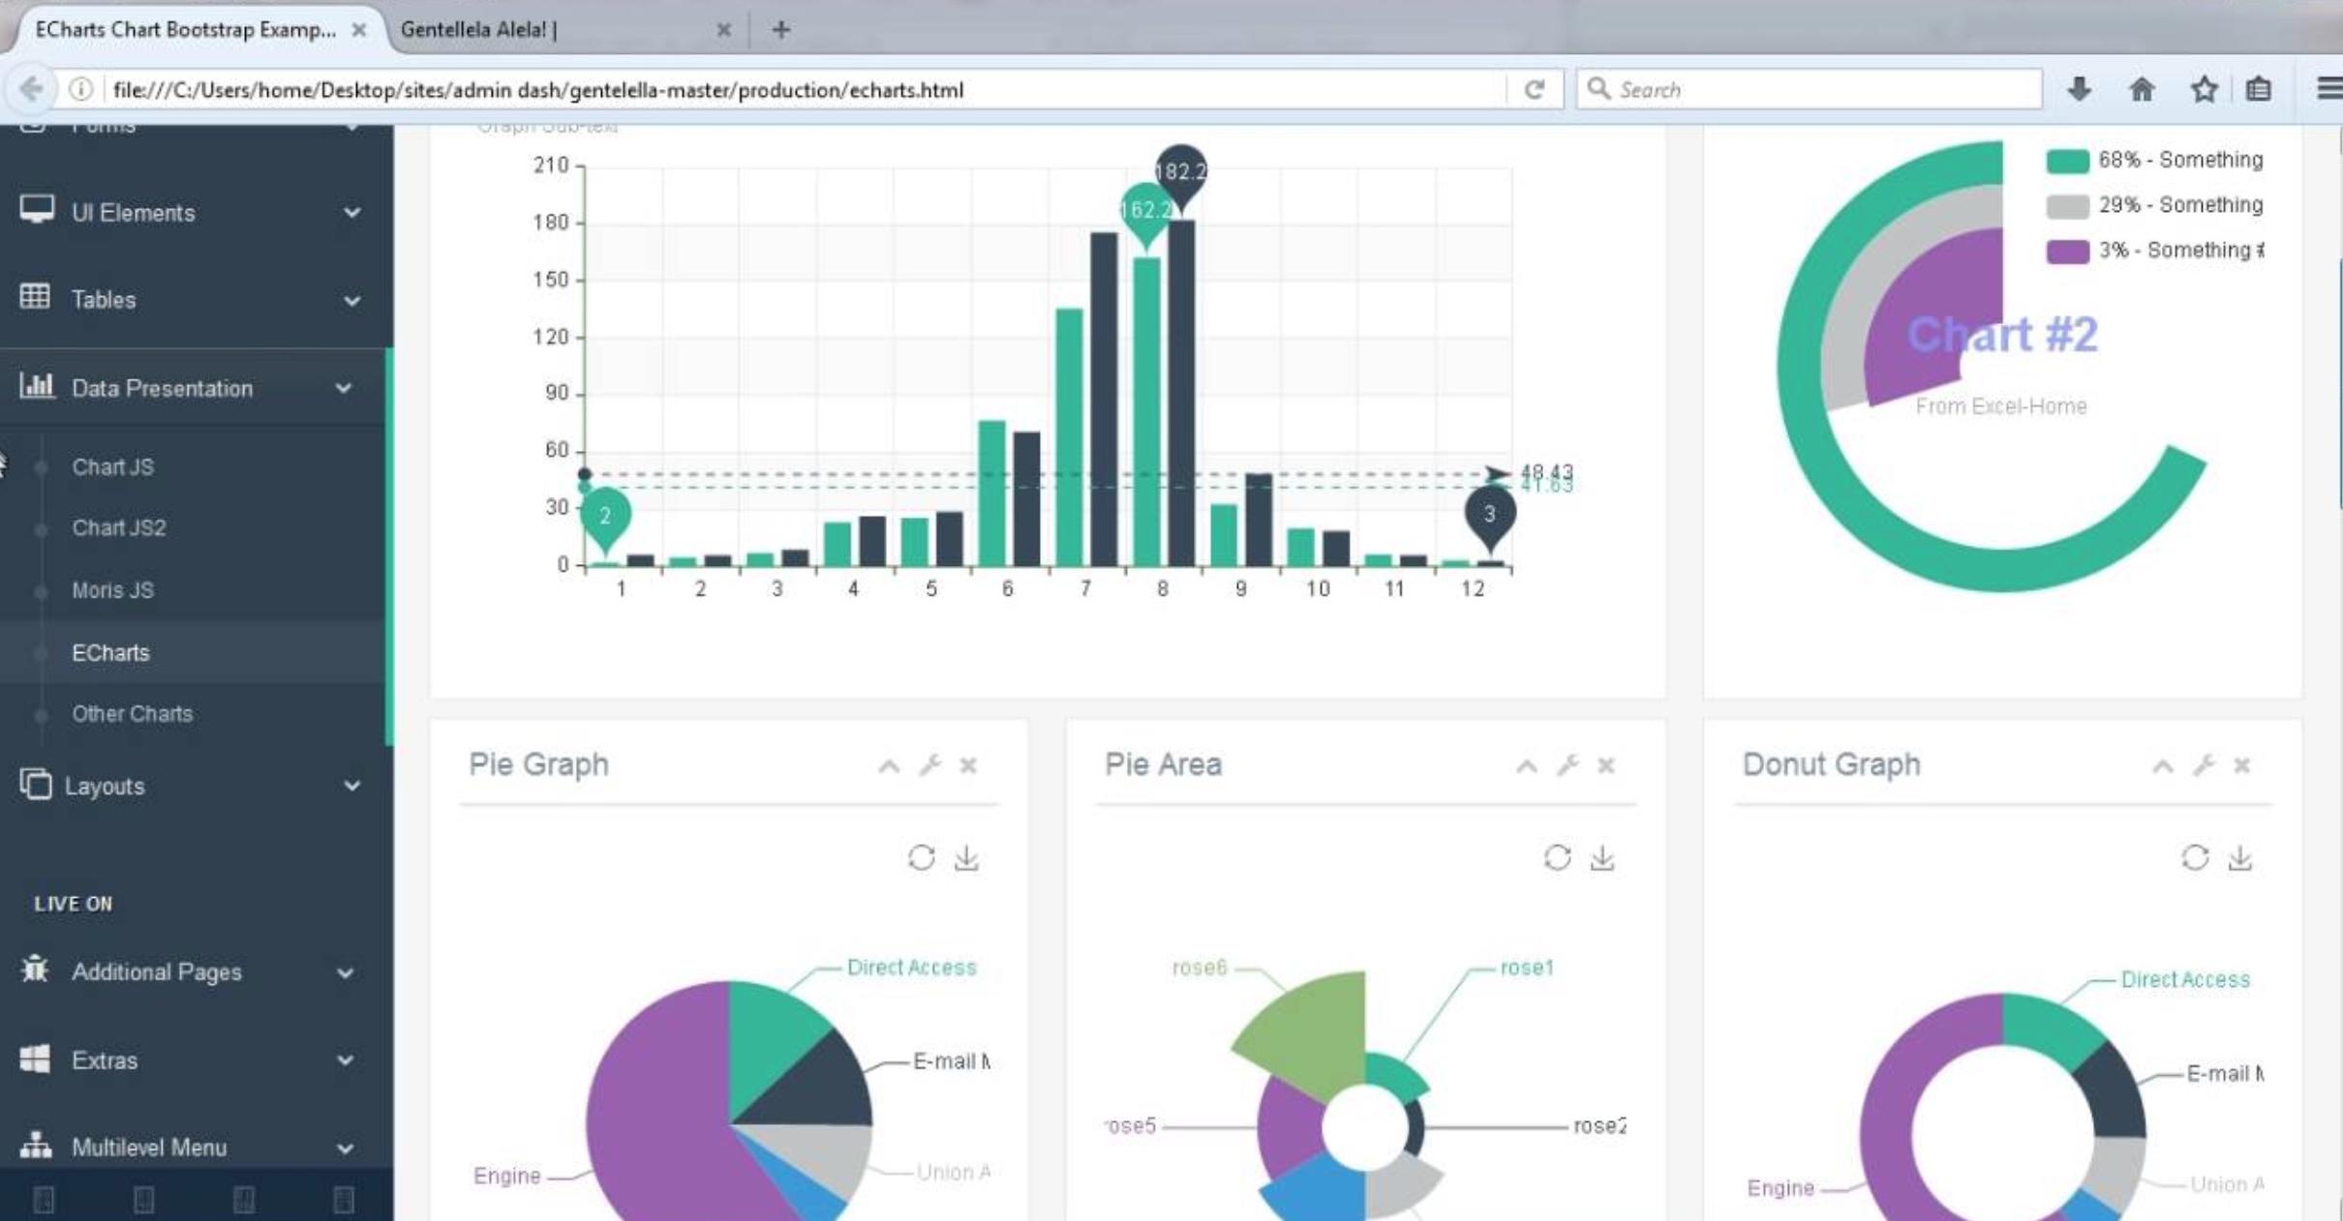Click the Pie Graph restore refresh icon
Screen dimensions: 2343x1221
(x=921, y=857)
